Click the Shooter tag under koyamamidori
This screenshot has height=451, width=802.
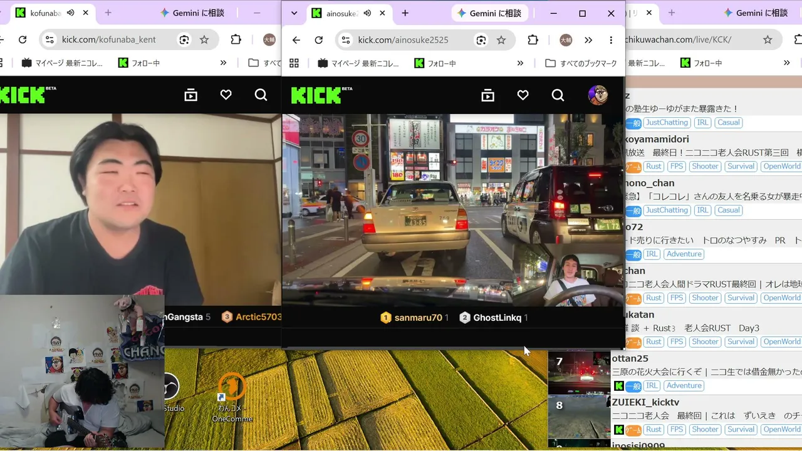[705, 167]
